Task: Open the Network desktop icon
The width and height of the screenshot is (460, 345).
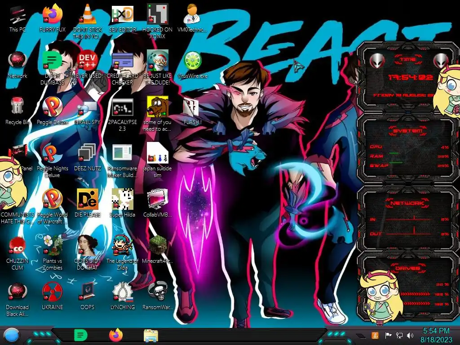Action: pos(18,65)
